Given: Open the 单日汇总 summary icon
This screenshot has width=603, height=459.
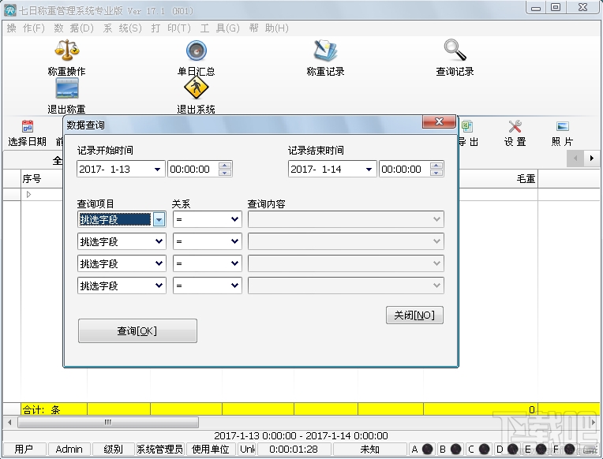Looking at the screenshot, I should coord(196,50).
